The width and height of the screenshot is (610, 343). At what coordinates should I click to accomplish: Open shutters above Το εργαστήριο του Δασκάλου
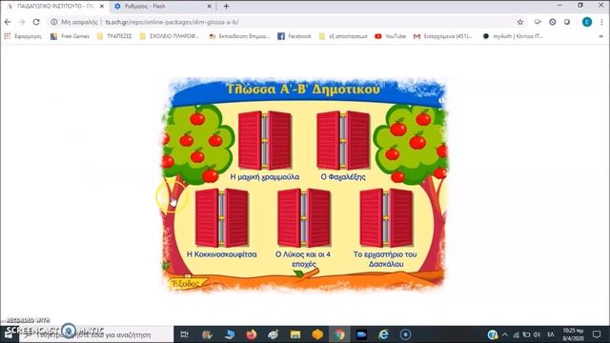(386, 218)
